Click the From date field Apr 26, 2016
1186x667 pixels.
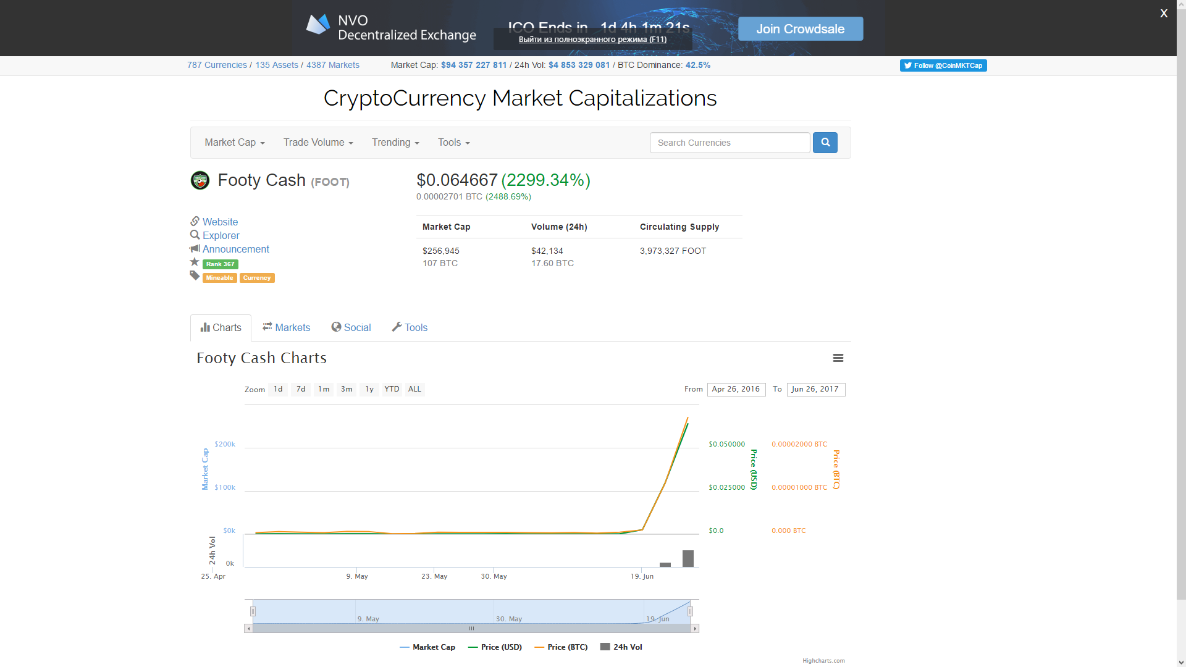click(736, 390)
